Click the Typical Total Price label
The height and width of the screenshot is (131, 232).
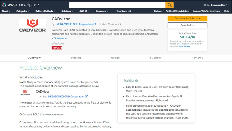coord(187,33)
